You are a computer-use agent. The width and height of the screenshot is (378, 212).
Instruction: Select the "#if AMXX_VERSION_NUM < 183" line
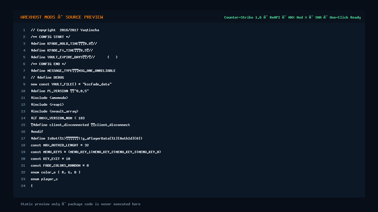tap(58, 118)
